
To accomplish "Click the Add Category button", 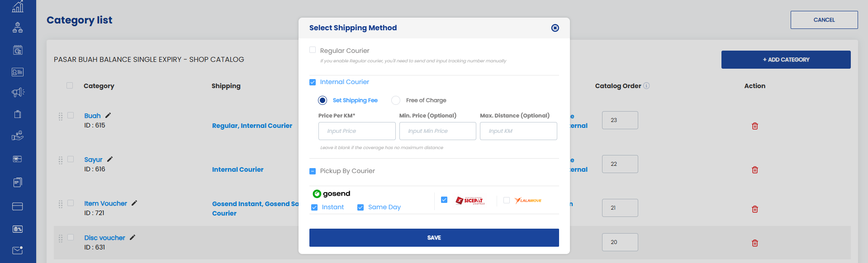I will (x=786, y=60).
